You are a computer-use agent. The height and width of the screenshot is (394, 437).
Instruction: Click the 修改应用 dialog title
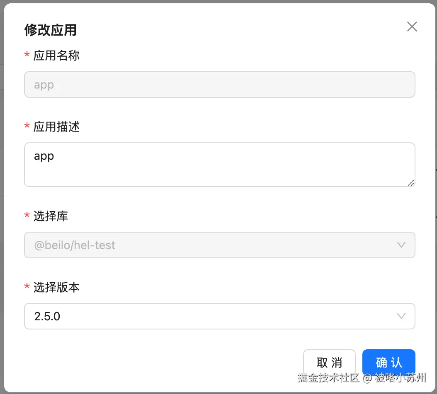pos(50,30)
